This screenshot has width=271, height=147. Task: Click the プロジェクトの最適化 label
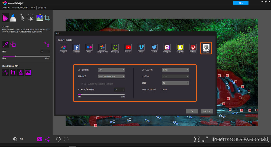[65, 40]
